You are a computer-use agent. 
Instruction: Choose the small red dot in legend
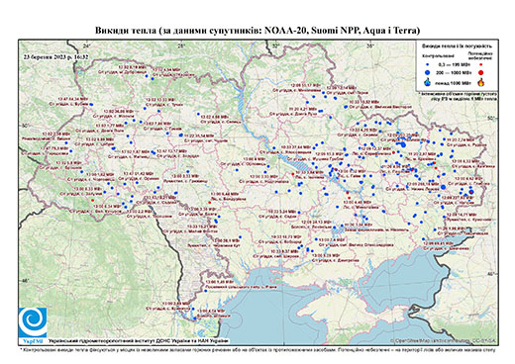[x=481, y=64]
